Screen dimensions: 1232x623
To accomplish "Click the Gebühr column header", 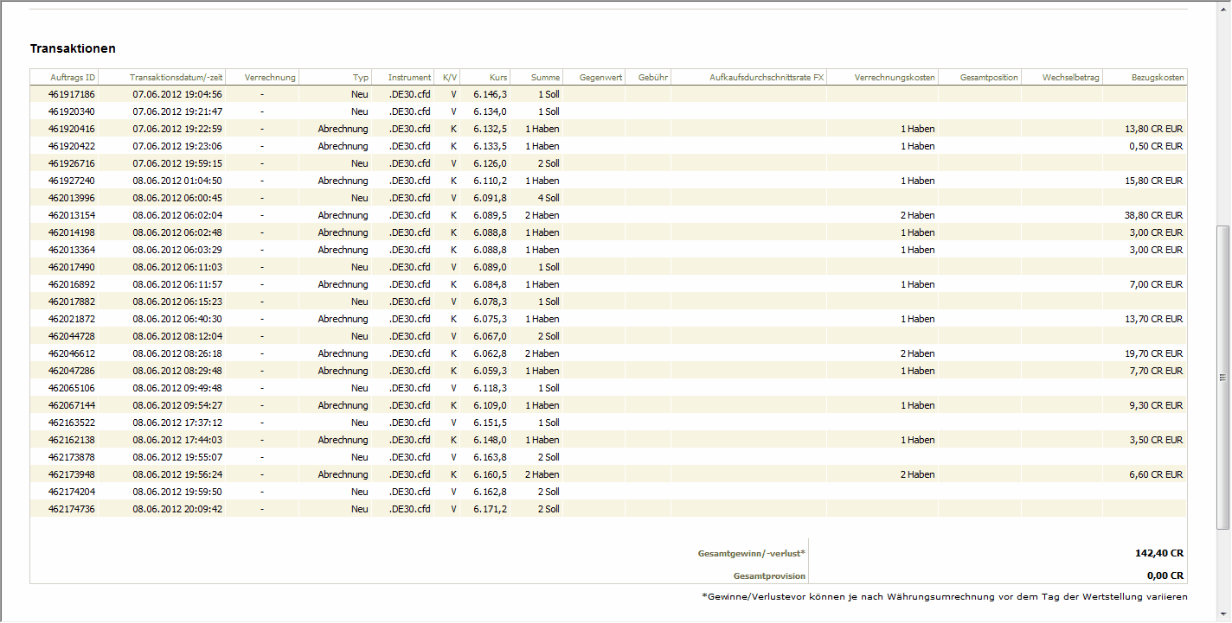I will click(652, 78).
